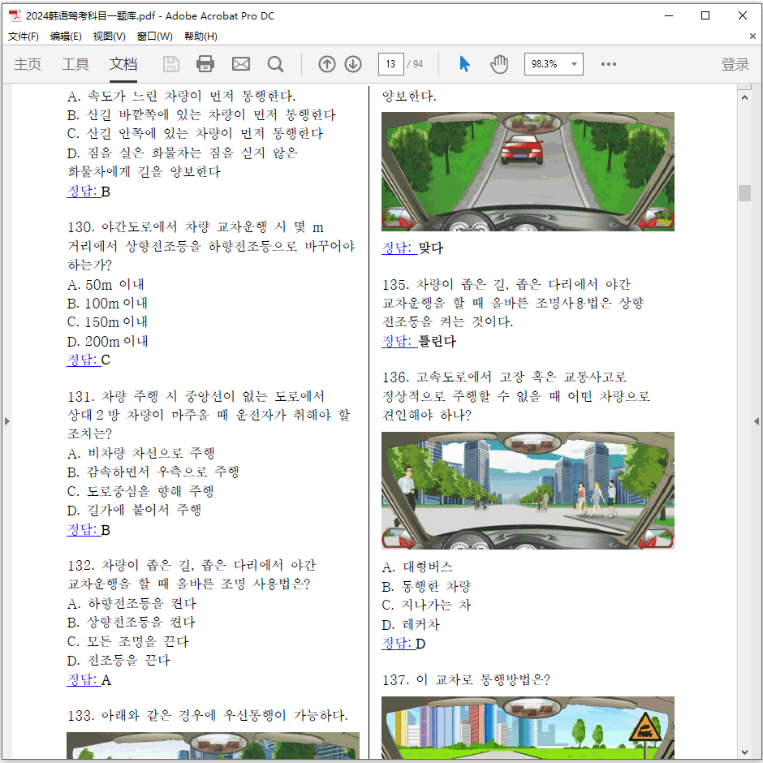Switch to the 主页 tab

[28, 64]
